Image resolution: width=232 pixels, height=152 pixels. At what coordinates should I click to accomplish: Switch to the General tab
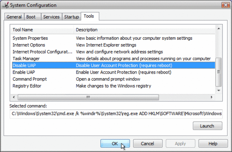14,17
